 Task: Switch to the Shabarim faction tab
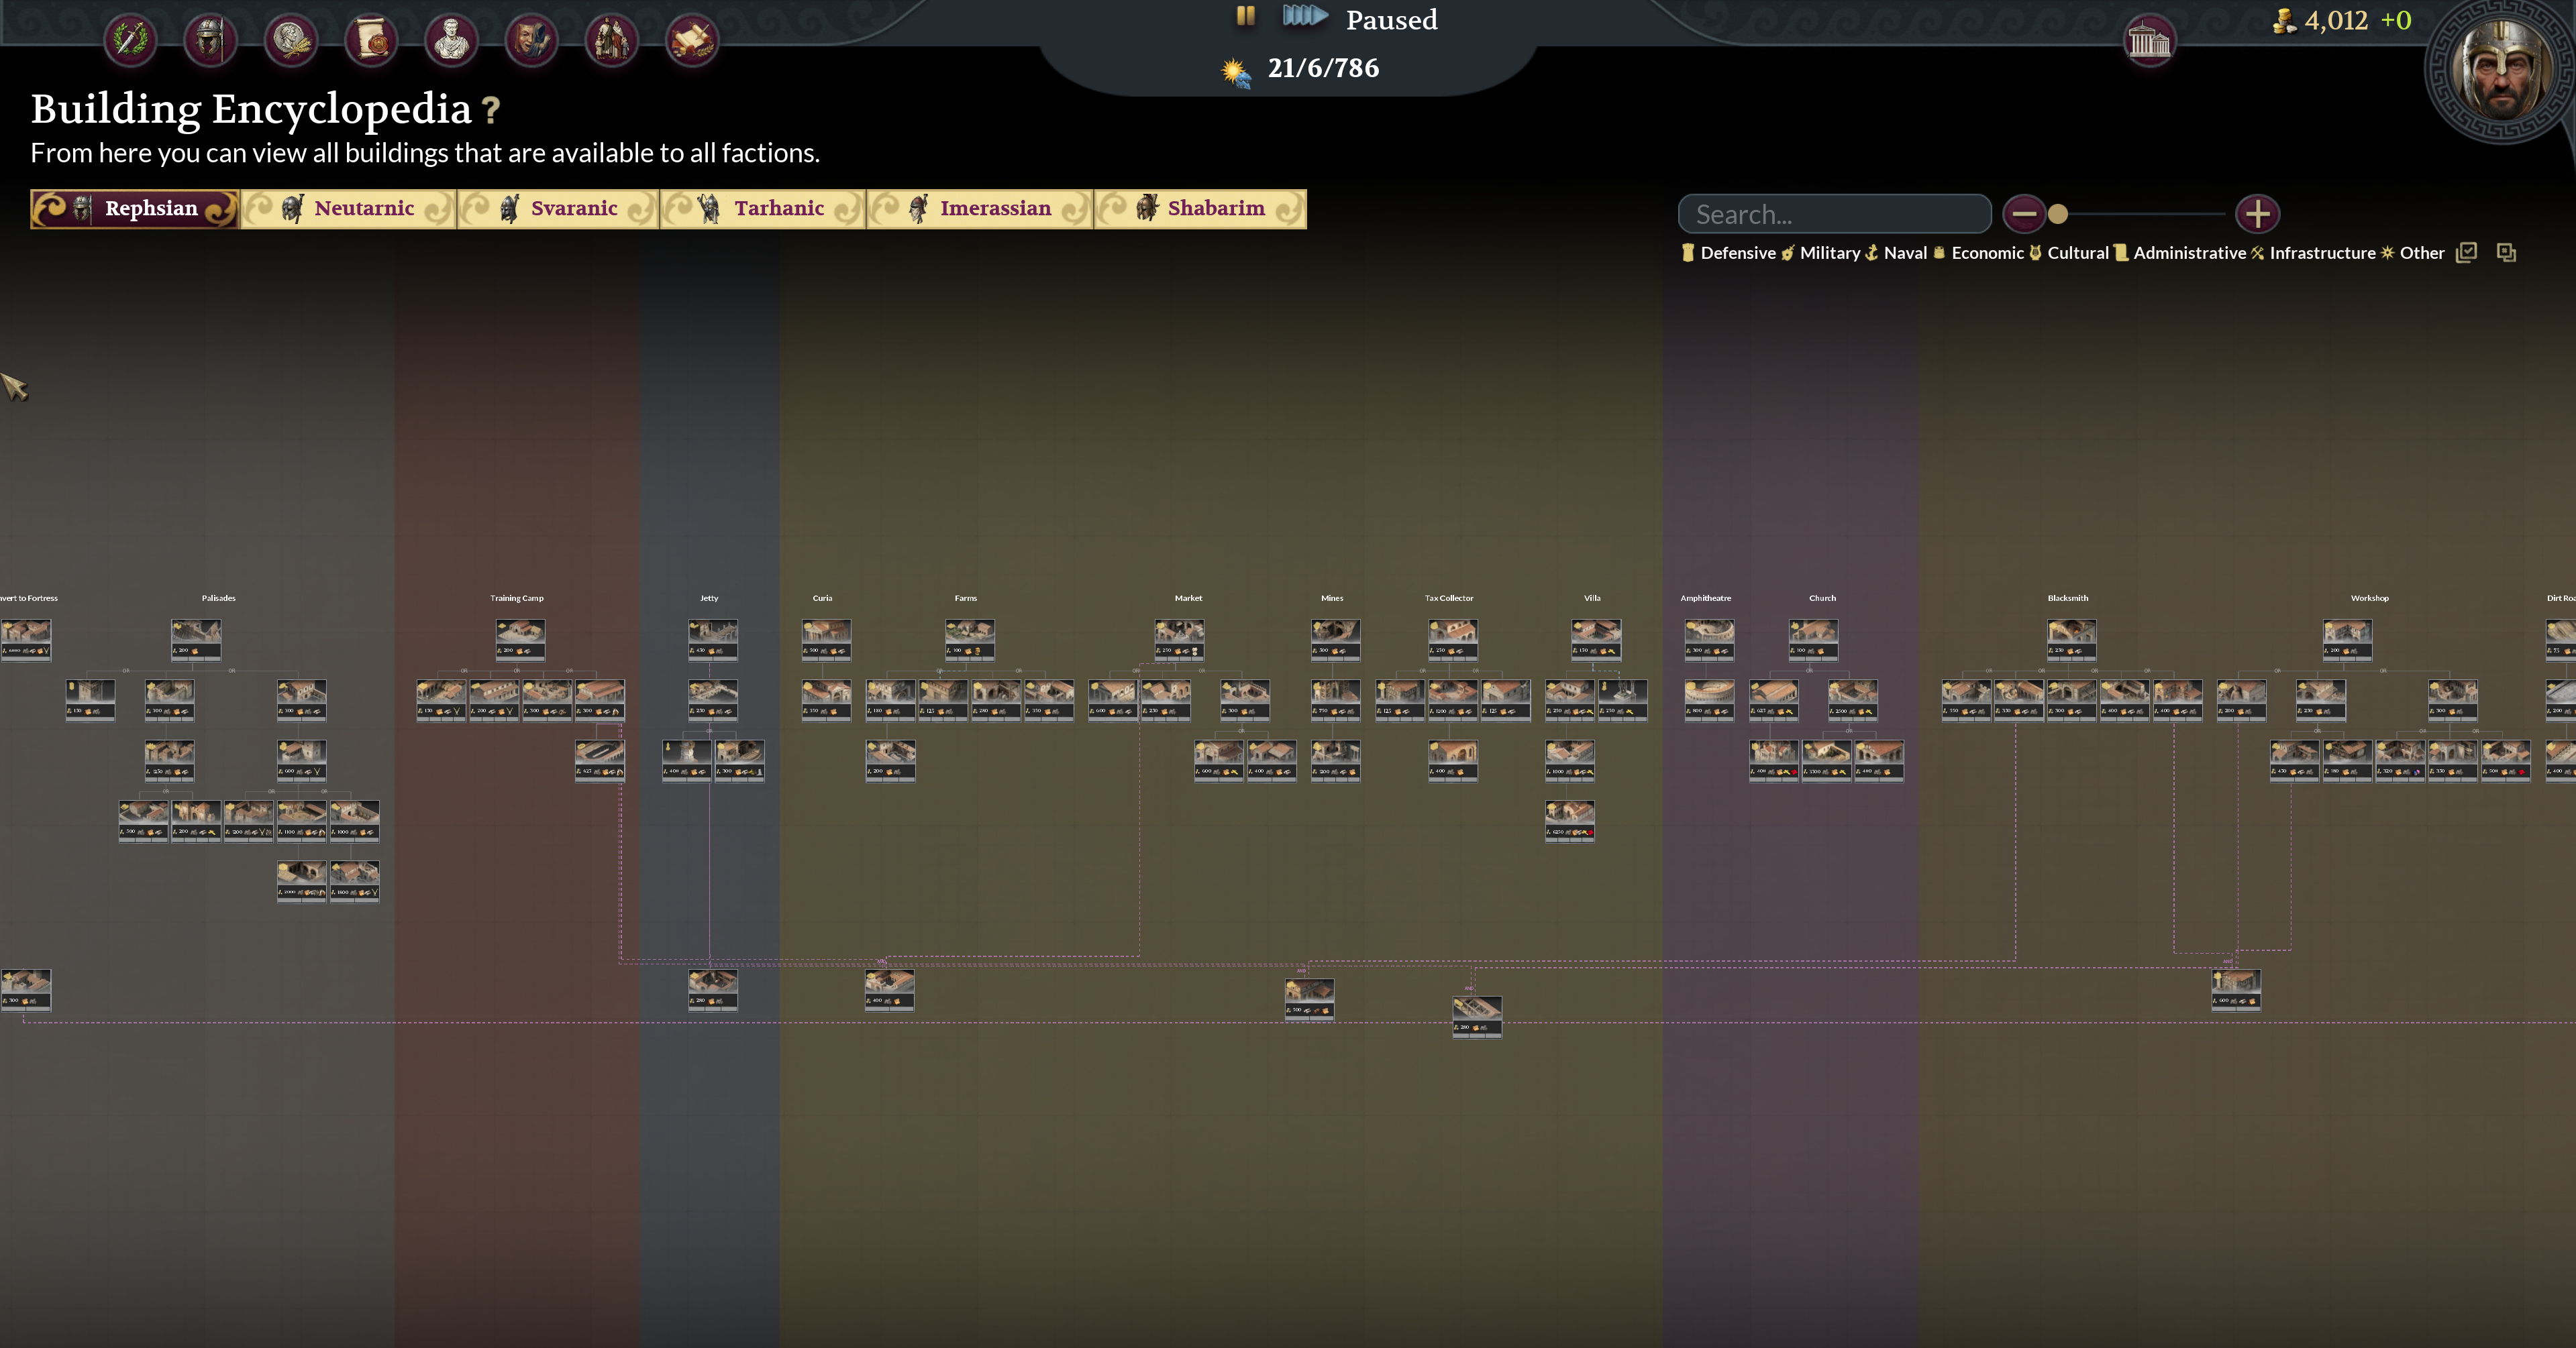1200,209
